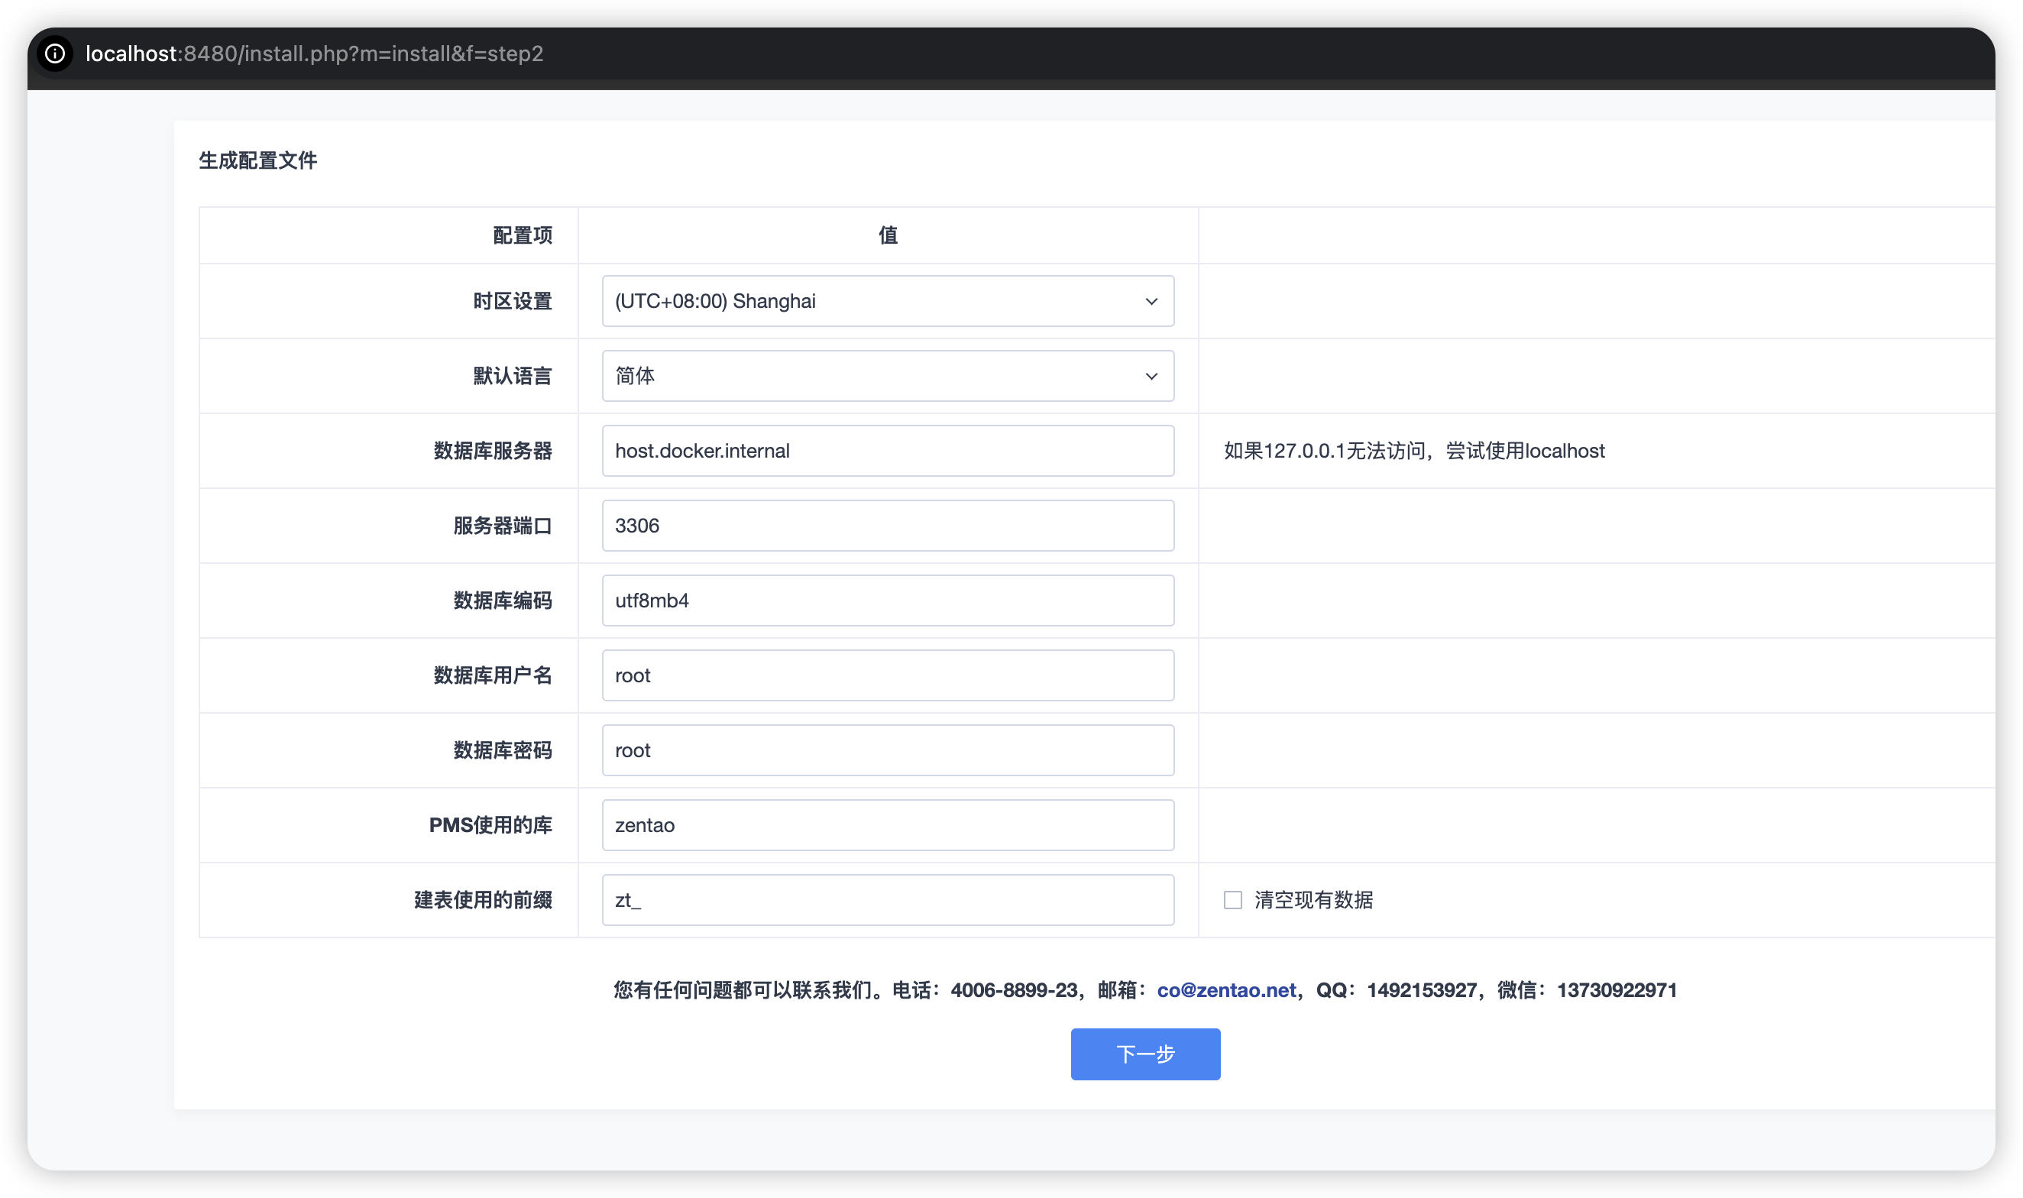Image resolution: width=2023 pixels, height=1198 pixels.
Task: Open the co@zentao.net email link
Action: pyautogui.click(x=1225, y=989)
